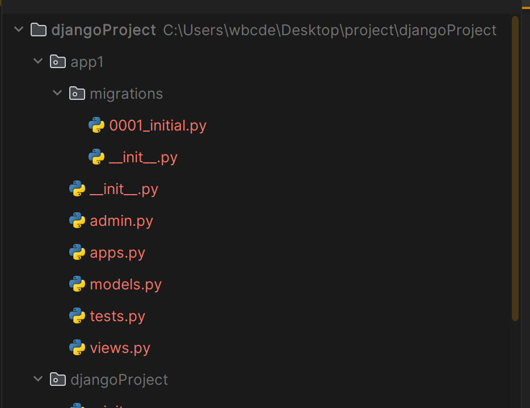Select the apps.py file
Image resolution: width=530 pixels, height=408 pixels.
[x=117, y=253]
